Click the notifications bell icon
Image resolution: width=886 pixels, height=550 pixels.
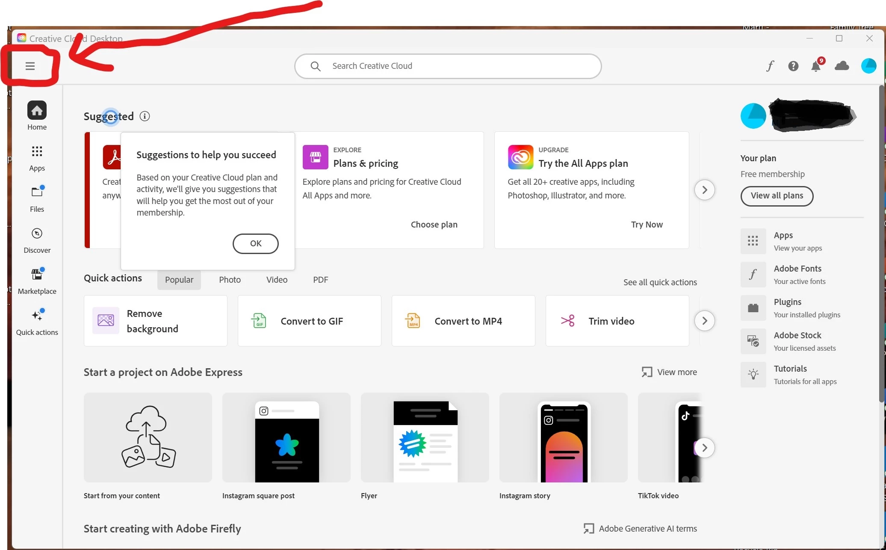[816, 66]
